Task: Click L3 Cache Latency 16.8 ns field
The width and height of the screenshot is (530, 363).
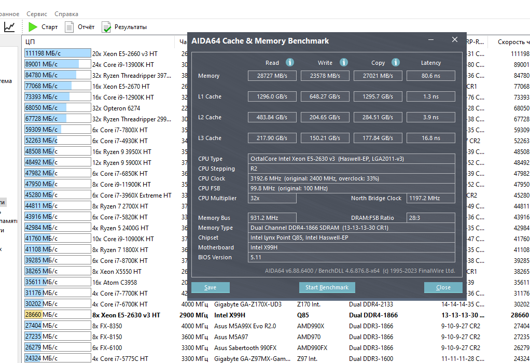Action: pyautogui.click(x=430, y=138)
